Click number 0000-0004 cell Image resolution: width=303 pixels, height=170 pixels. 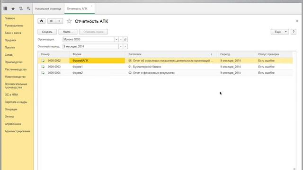[x=54, y=73]
